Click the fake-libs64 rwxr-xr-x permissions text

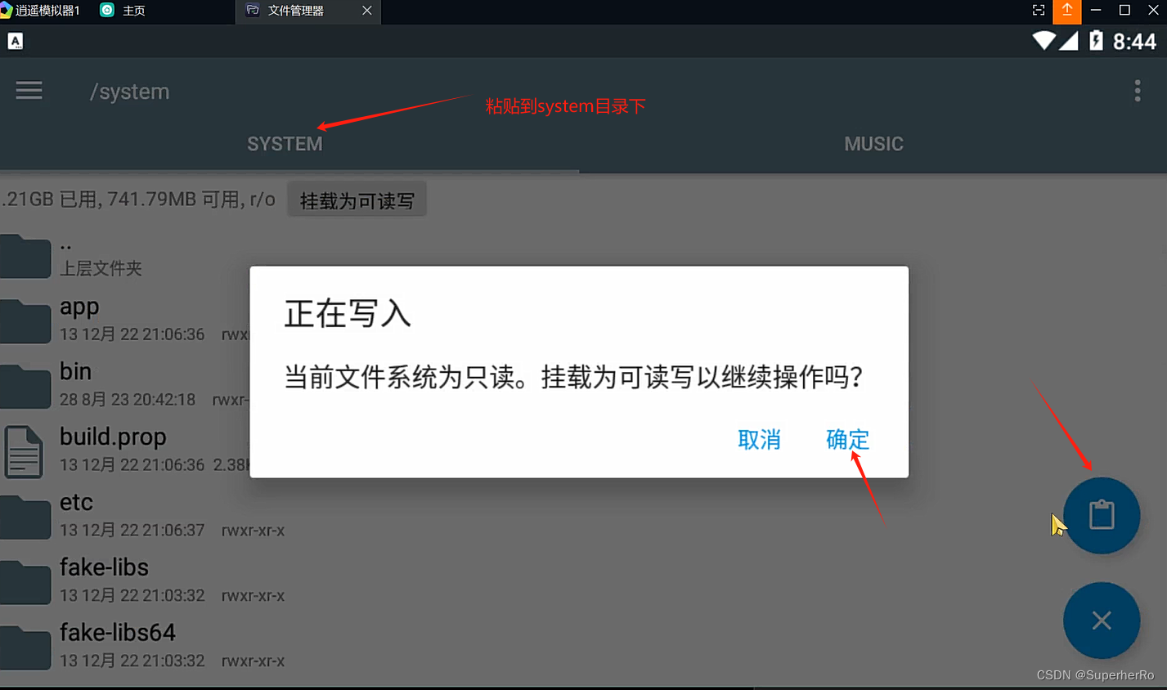(x=253, y=661)
